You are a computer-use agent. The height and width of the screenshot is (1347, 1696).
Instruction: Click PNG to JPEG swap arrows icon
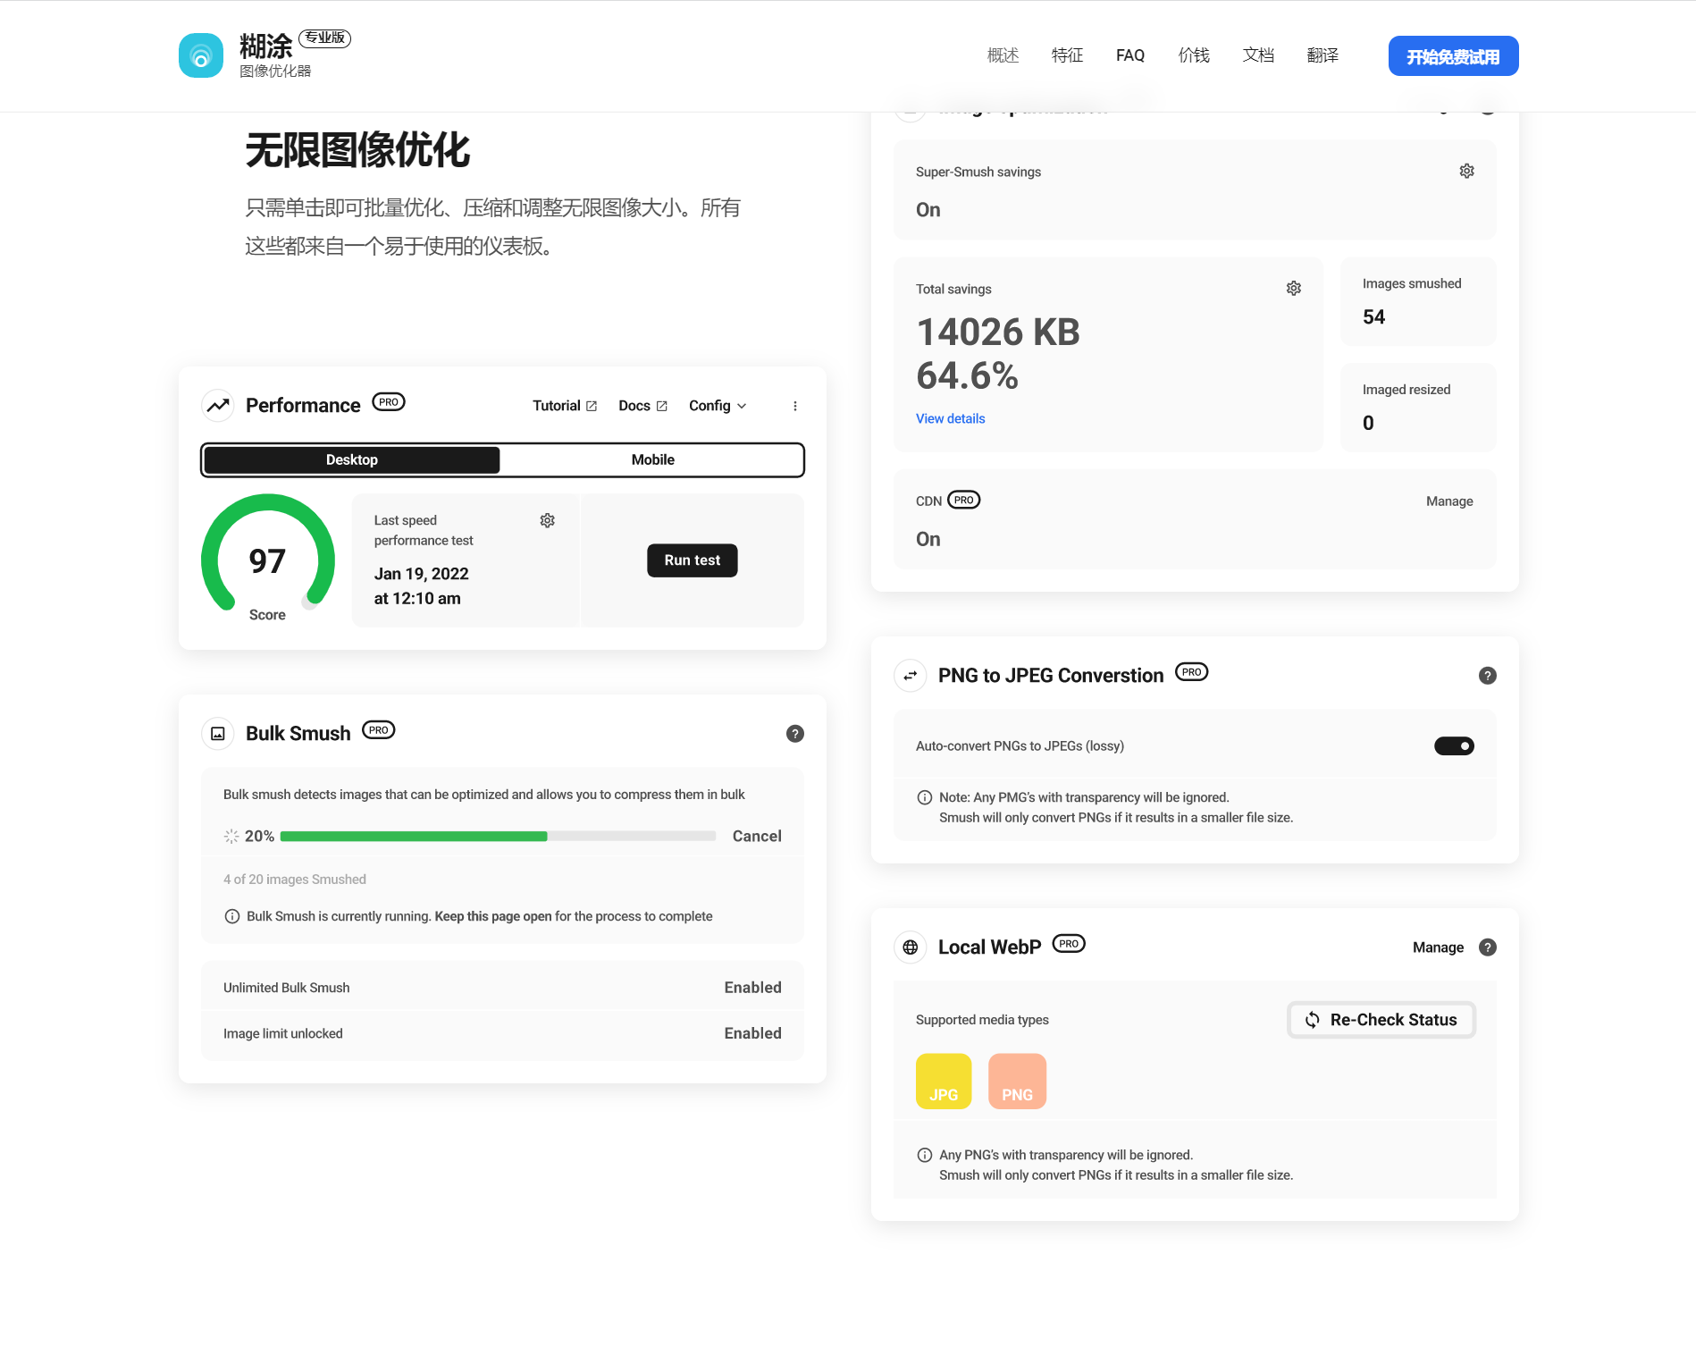tap(911, 676)
